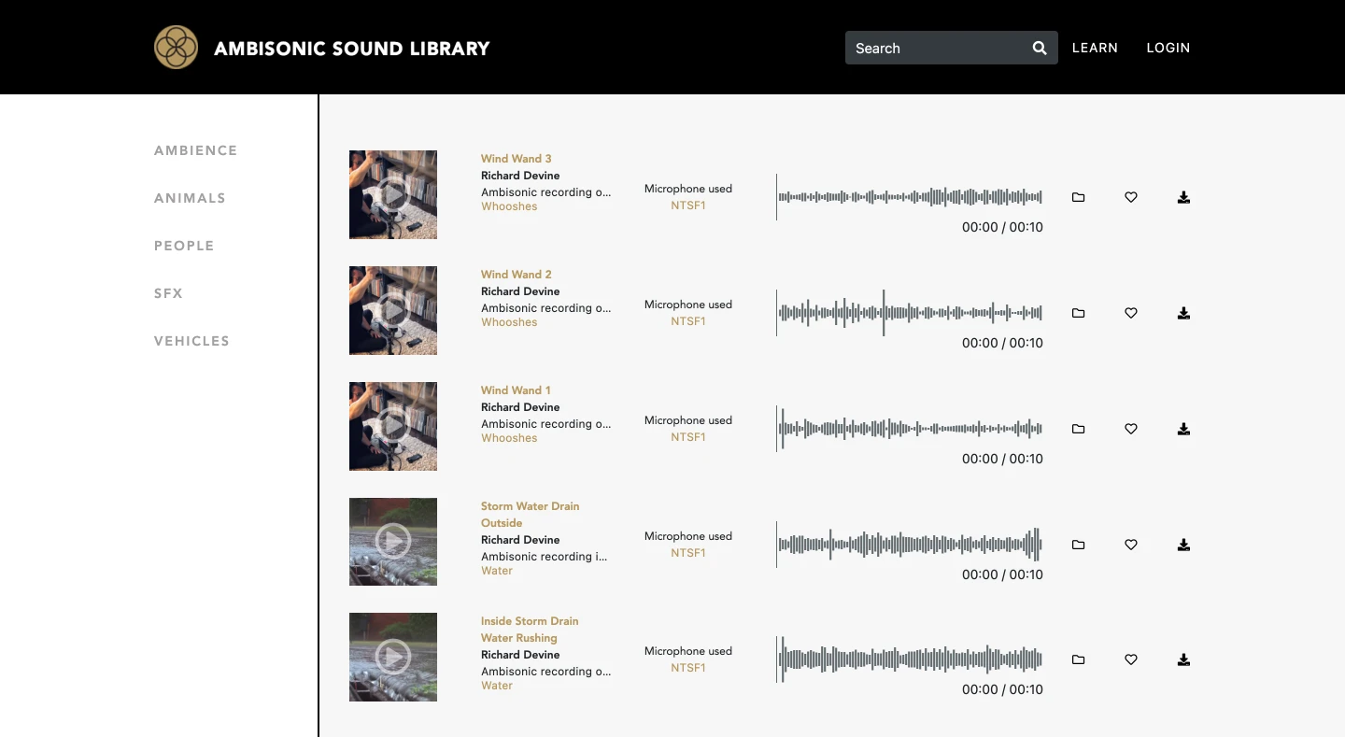Favorite Inside Storm Drain Water Rushing

coord(1131,659)
